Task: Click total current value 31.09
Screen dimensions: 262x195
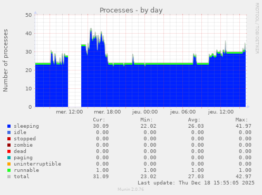Action: coord(101,177)
